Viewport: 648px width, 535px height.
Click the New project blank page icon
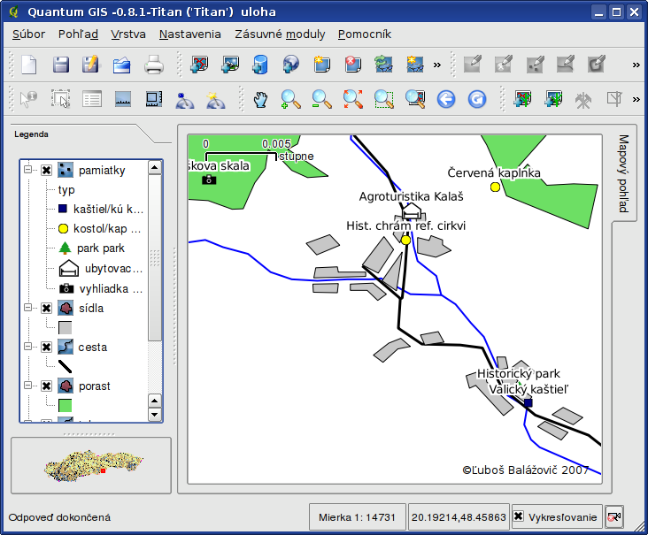[30, 65]
